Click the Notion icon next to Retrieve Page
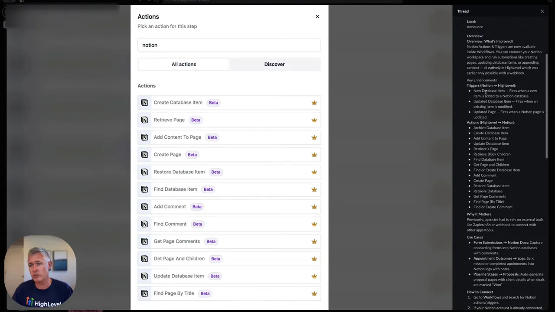The width and height of the screenshot is (555, 312). pyautogui.click(x=144, y=120)
